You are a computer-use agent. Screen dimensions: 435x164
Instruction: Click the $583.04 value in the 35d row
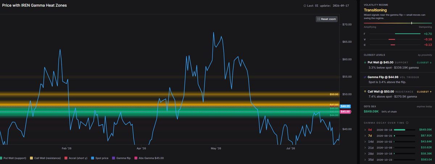[426, 159]
